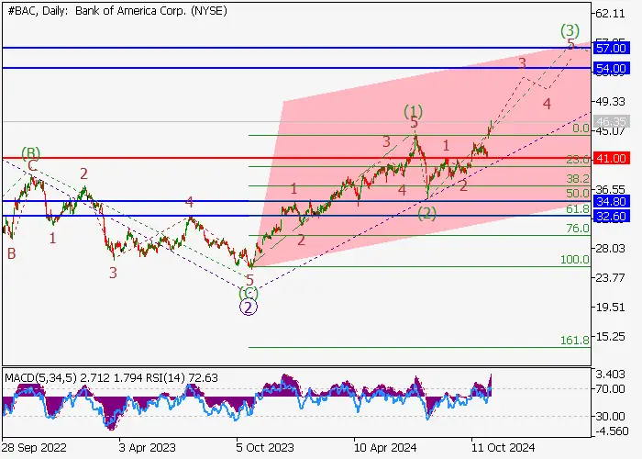The image size is (642, 459).
Task: Select the 61.8 Fibonacci level label
Action: pos(578,209)
